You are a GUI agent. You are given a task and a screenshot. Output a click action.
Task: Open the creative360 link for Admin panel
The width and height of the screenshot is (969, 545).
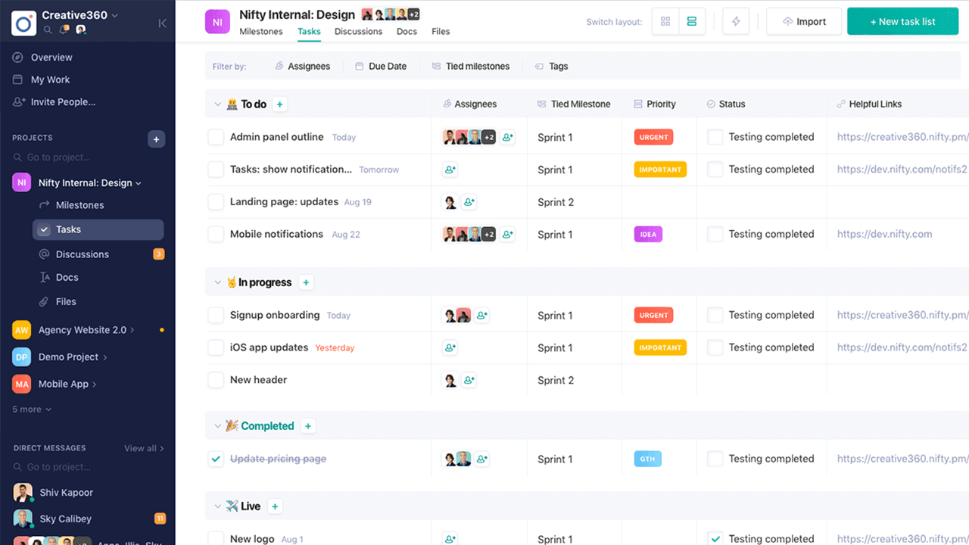coord(902,137)
